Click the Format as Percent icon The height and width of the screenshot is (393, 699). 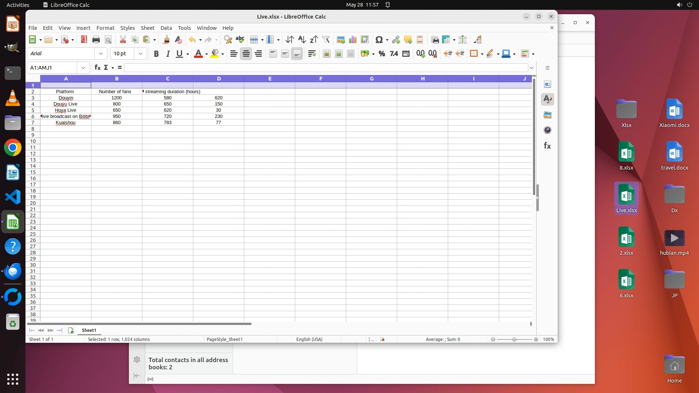pyautogui.click(x=382, y=54)
